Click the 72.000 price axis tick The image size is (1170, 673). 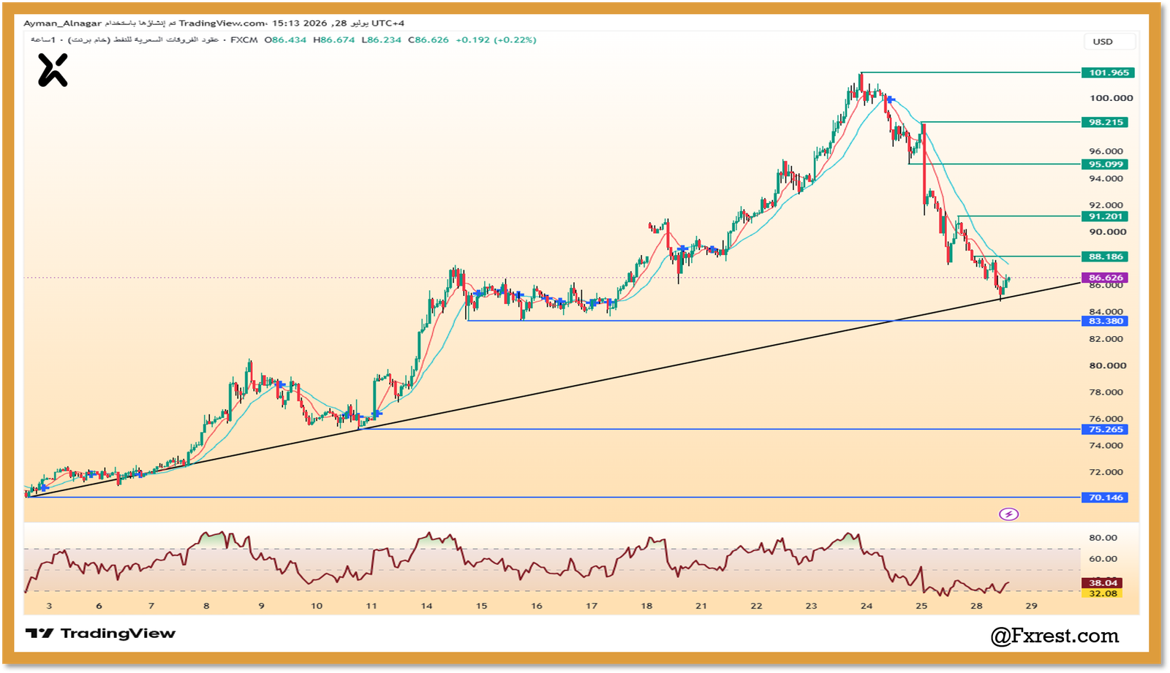[1106, 472]
